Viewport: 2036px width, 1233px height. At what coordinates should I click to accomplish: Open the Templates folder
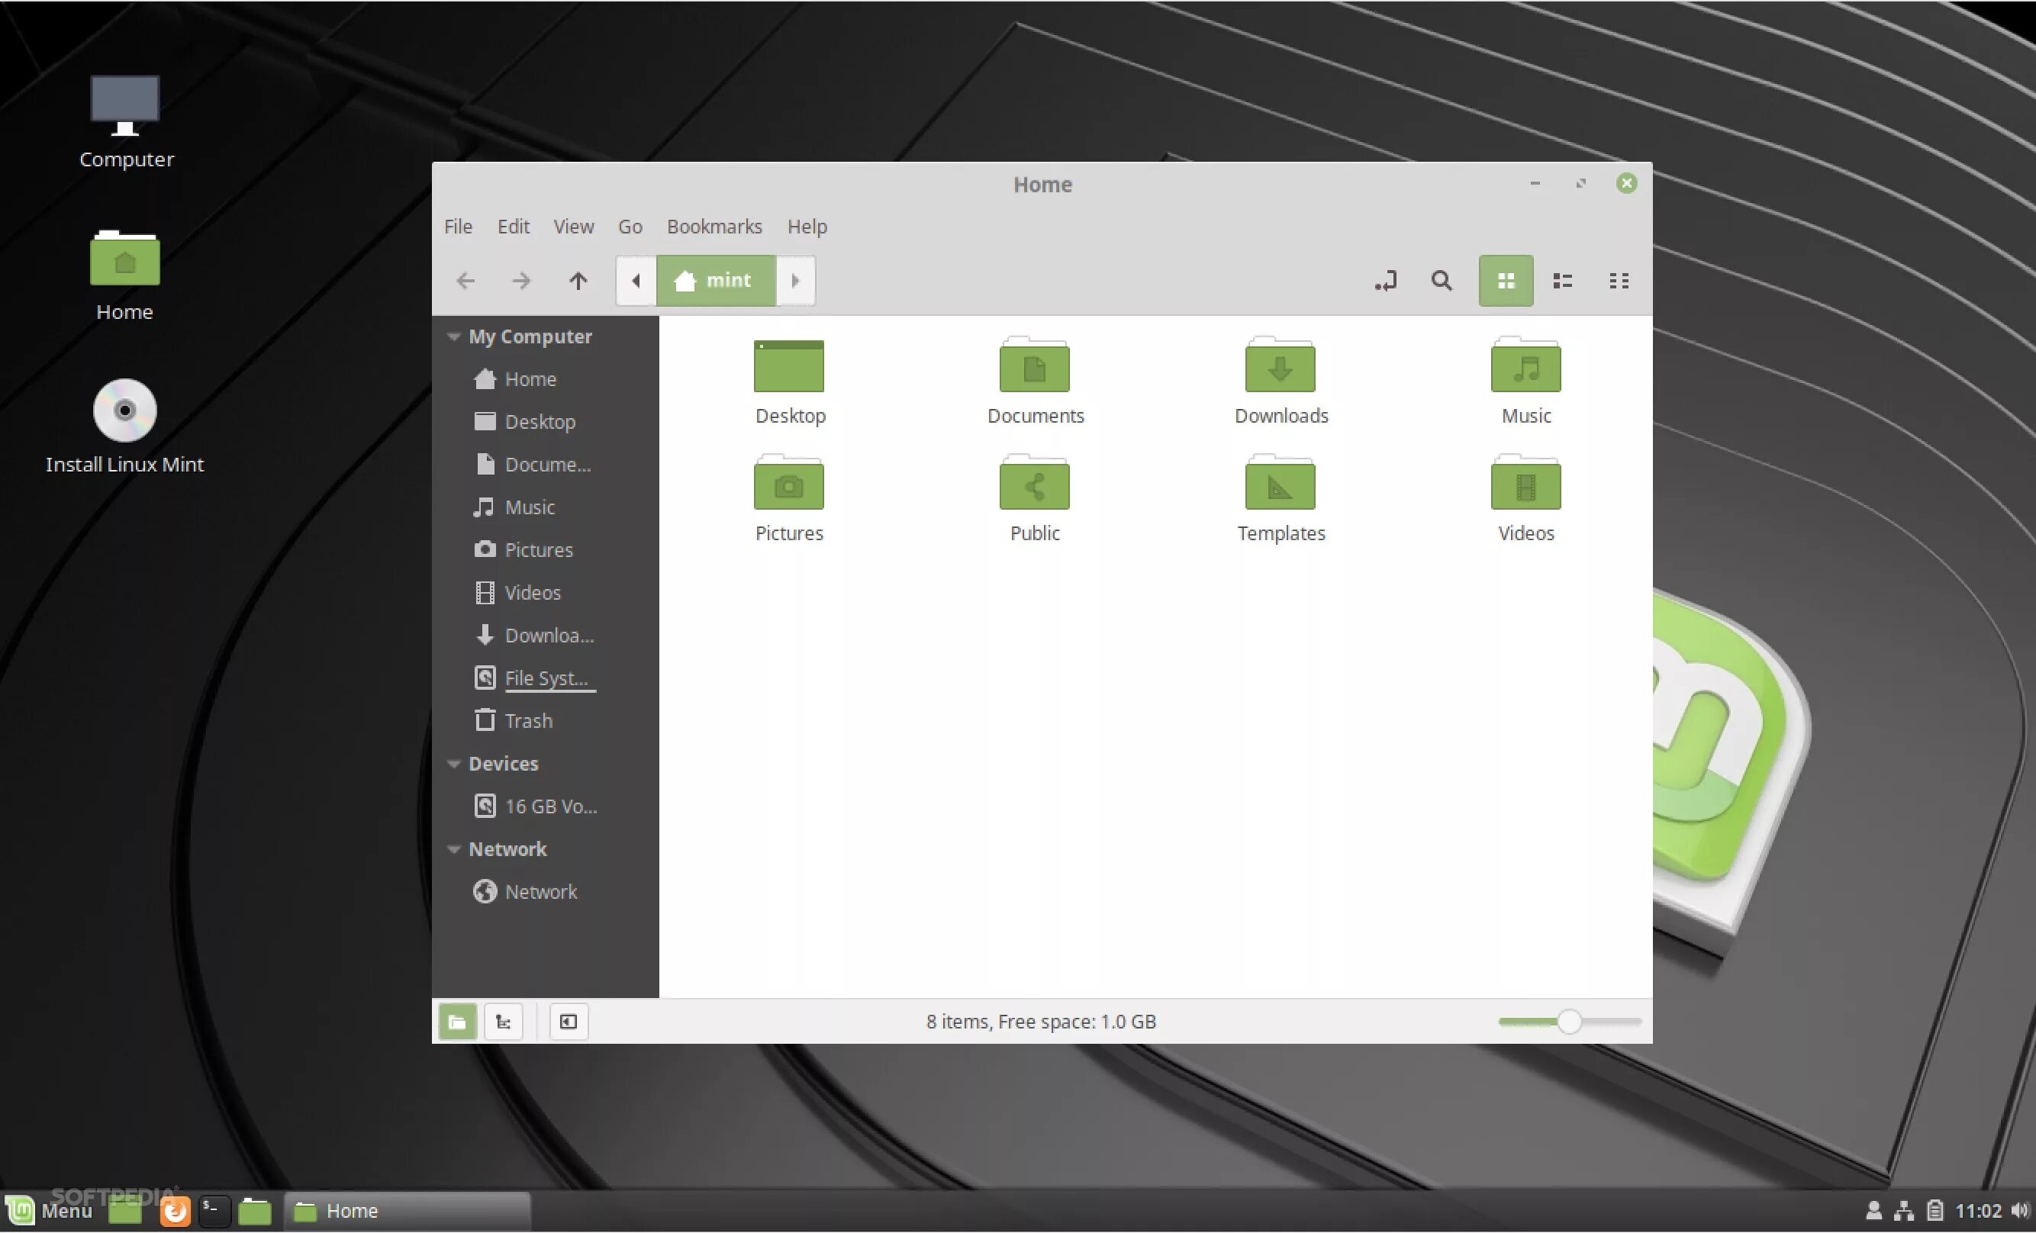point(1280,485)
